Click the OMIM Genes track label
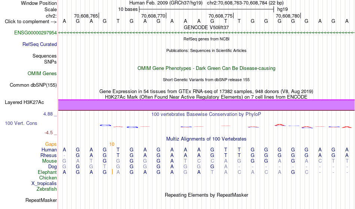Screen dimensions: 355x209 (42, 74)
